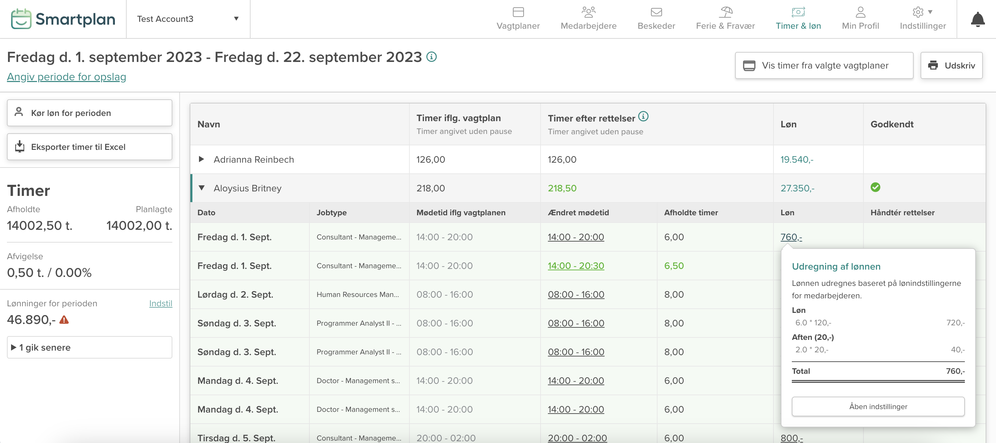Click 'Åben indstillinger' button in the salary popup
The image size is (996, 443).
tap(878, 406)
